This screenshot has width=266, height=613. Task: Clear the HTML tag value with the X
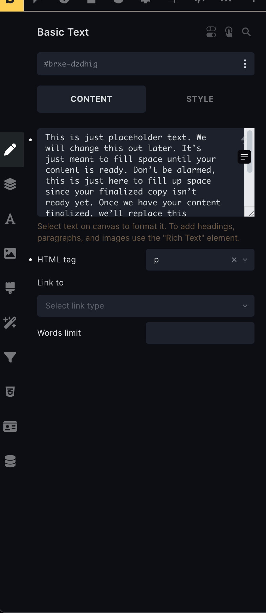[234, 260]
